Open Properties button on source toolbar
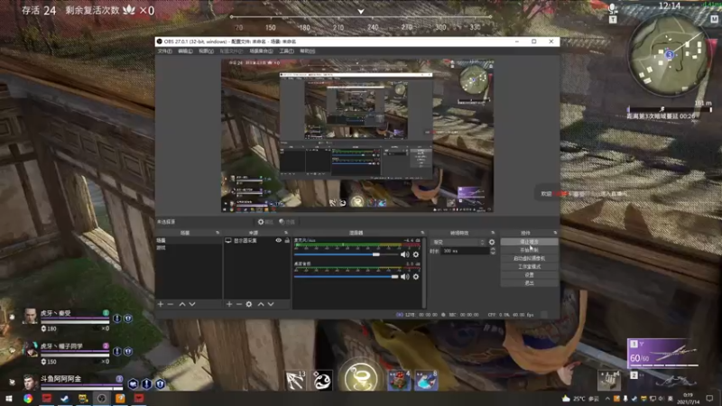 [265, 222]
